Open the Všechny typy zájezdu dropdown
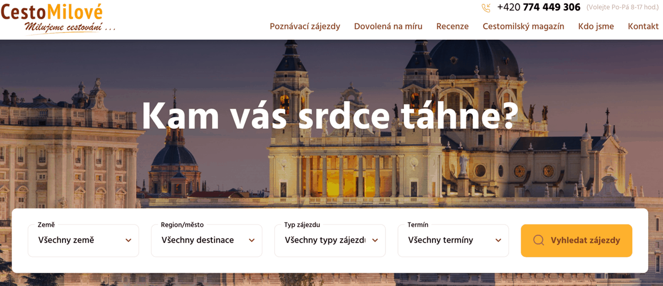663x286 pixels. (x=330, y=241)
